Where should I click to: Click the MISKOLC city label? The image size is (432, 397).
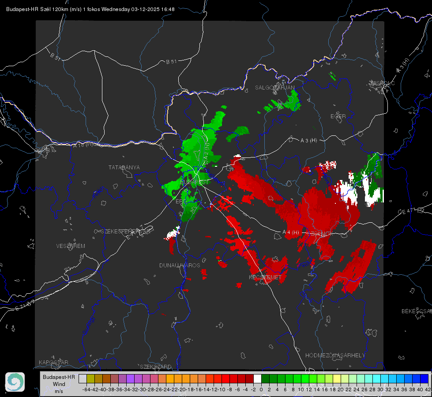383,83
